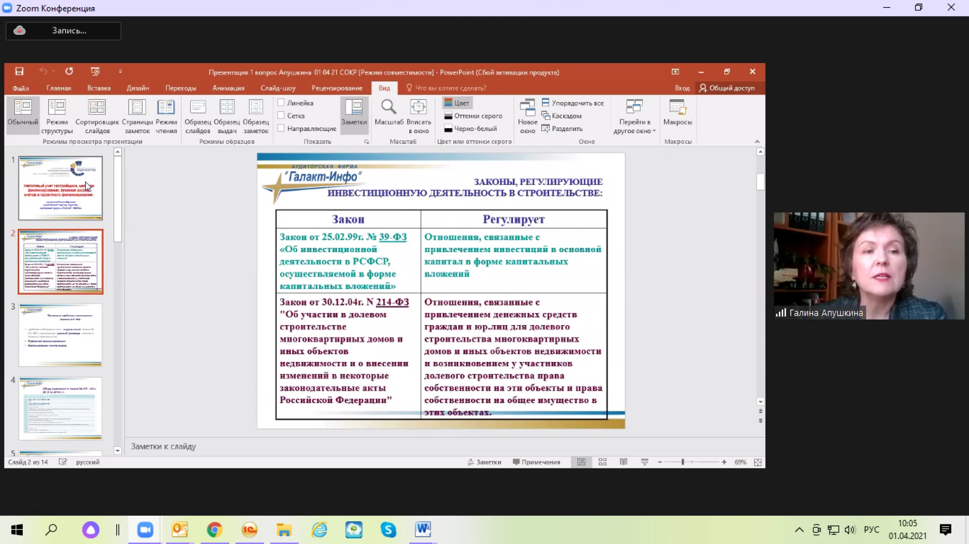Image resolution: width=969 pixels, height=544 pixels.
Task: Click the Share (Общий доступ) button
Action: point(727,88)
